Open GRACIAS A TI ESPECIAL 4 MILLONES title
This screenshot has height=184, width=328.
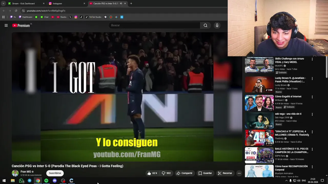click(x=292, y=133)
